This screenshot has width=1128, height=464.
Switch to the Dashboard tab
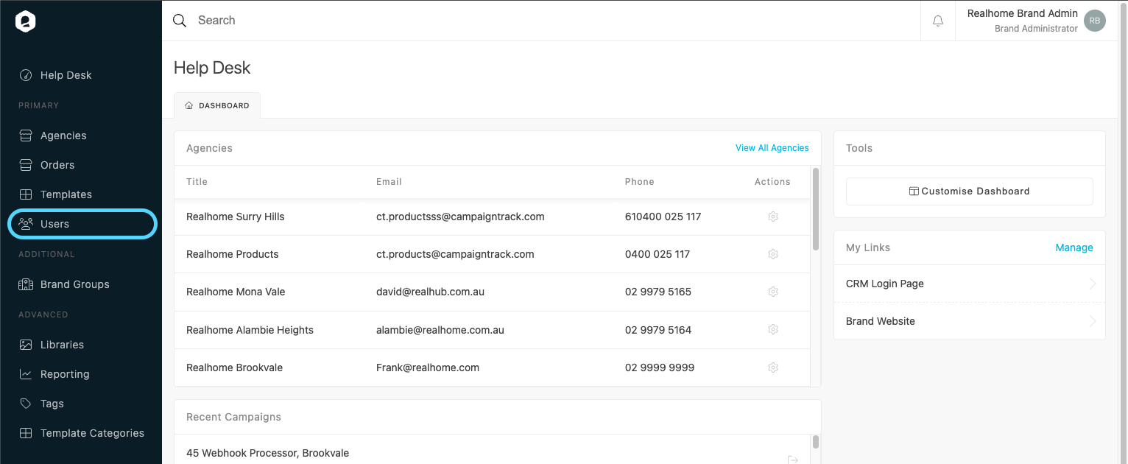coord(217,105)
